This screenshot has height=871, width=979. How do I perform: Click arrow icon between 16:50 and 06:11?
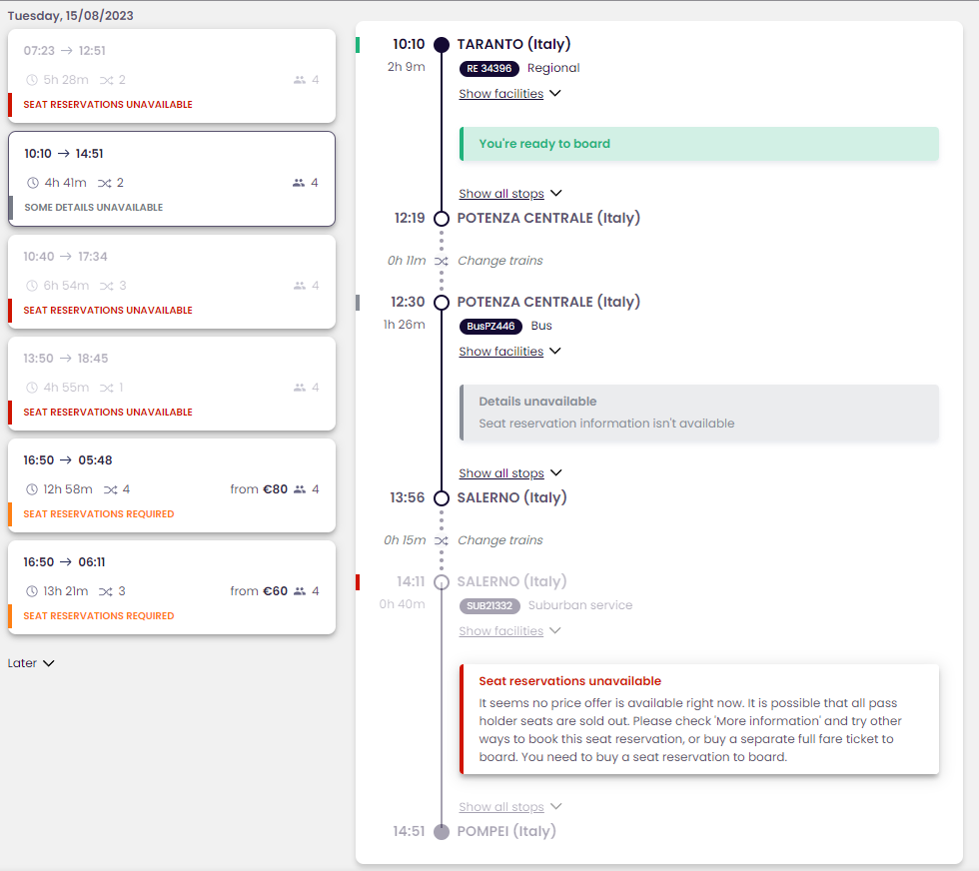[x=66, y=562]
